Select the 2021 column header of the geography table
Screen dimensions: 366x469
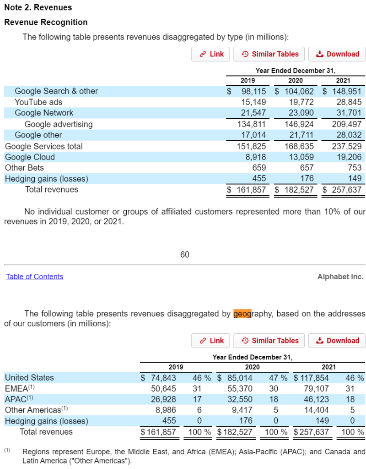[x=328, y=367]
